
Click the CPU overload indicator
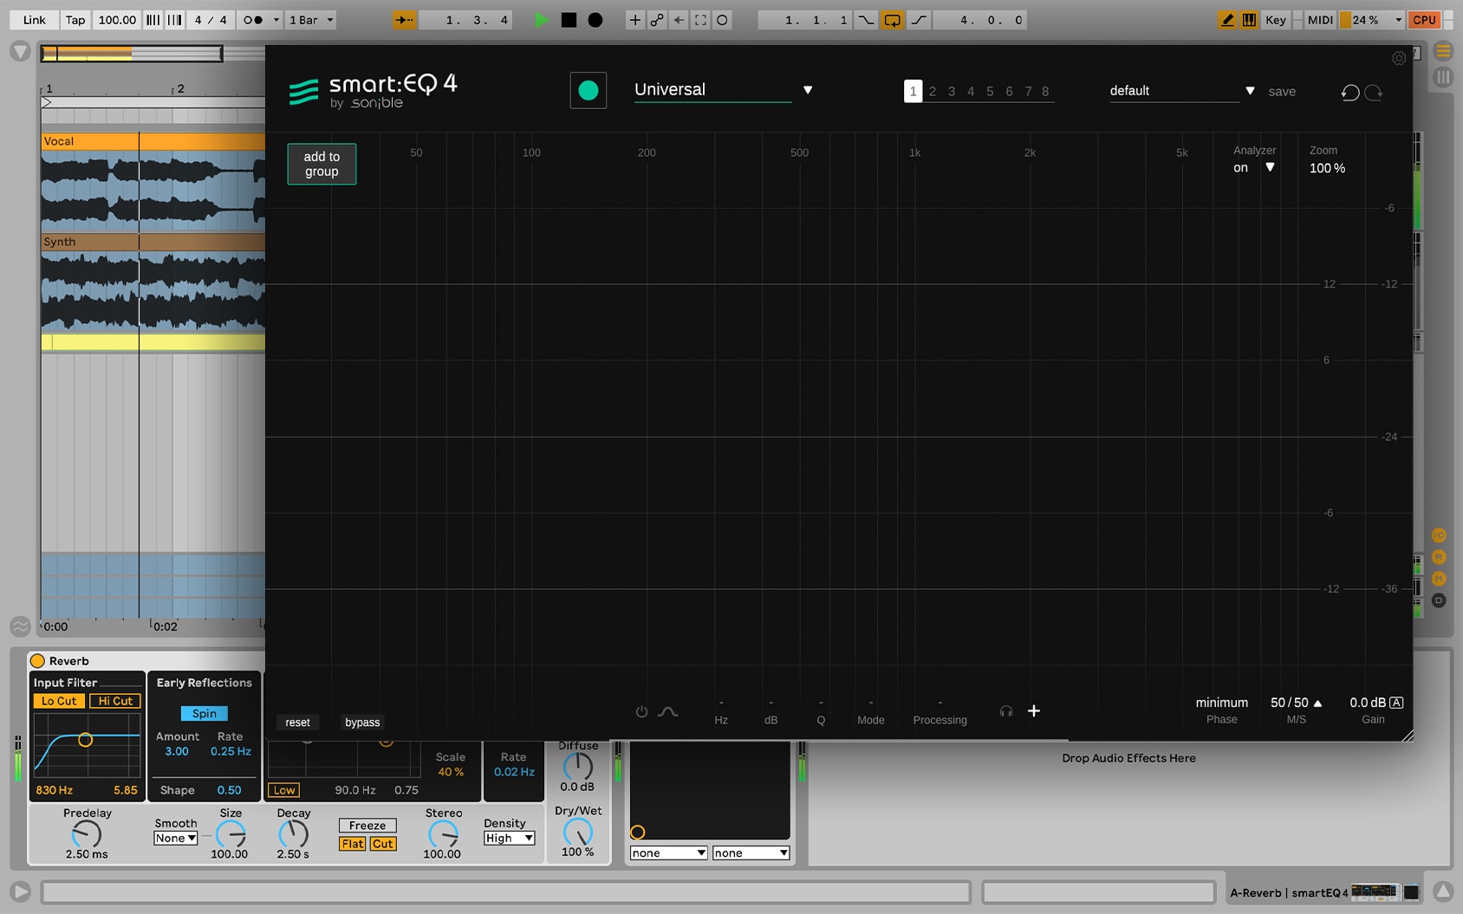[1424, 20]
